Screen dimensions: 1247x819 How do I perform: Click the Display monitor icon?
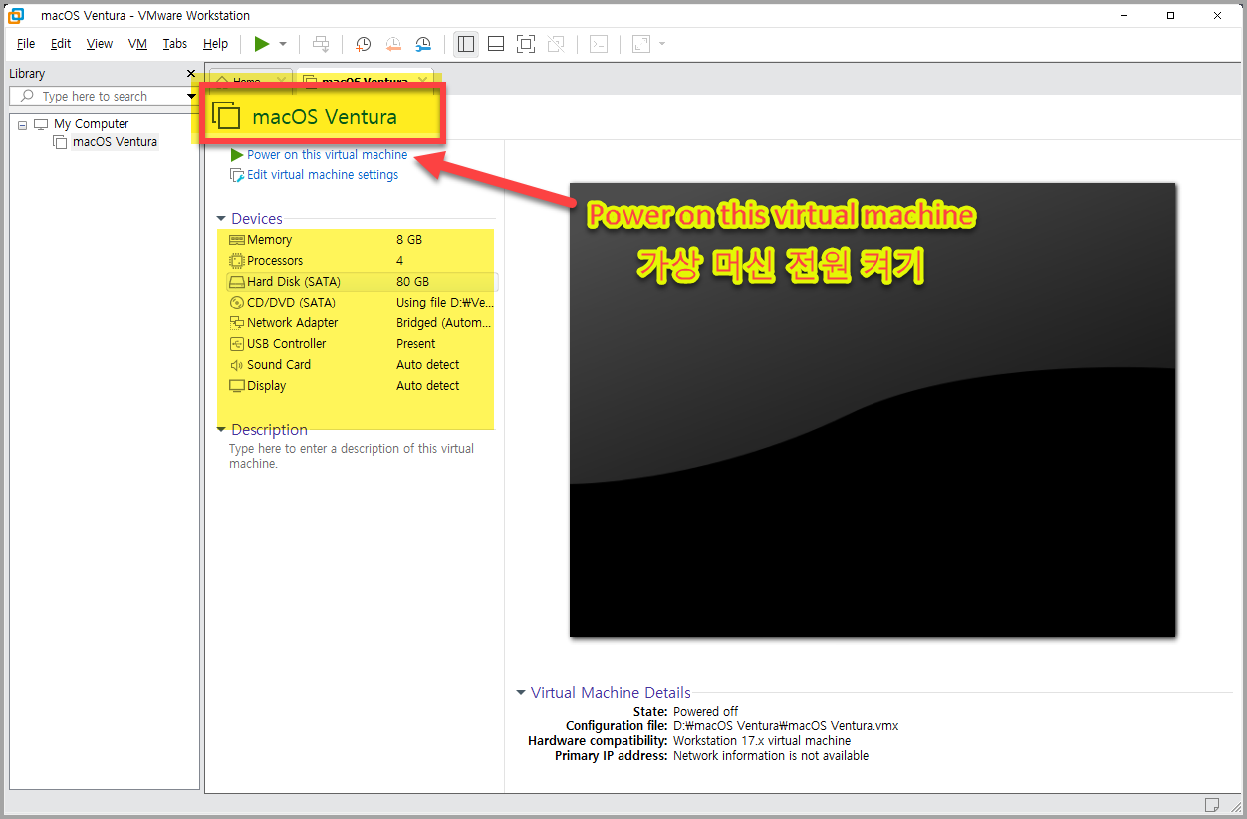(x=237, y=386)
